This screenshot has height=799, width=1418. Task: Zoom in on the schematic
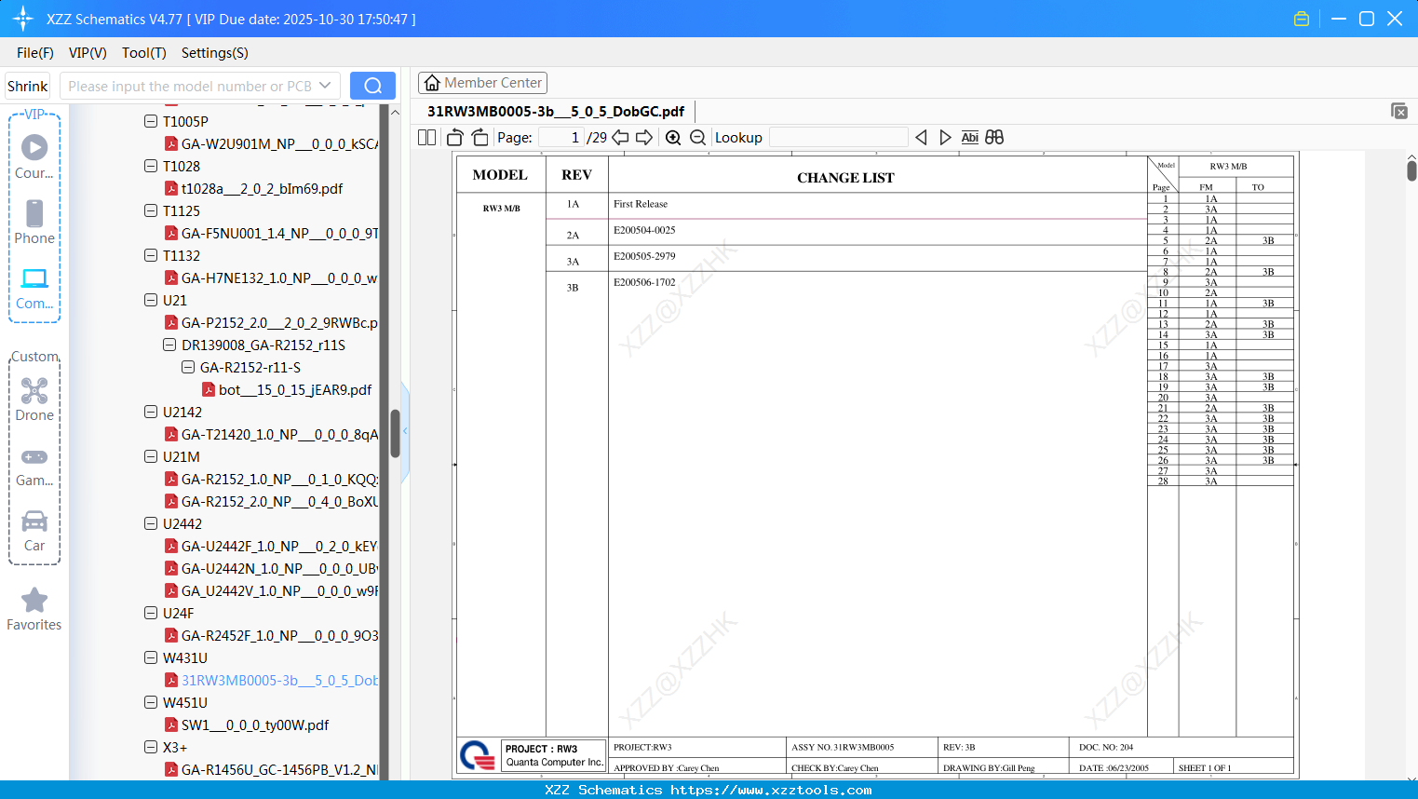(x=673, y=138)
